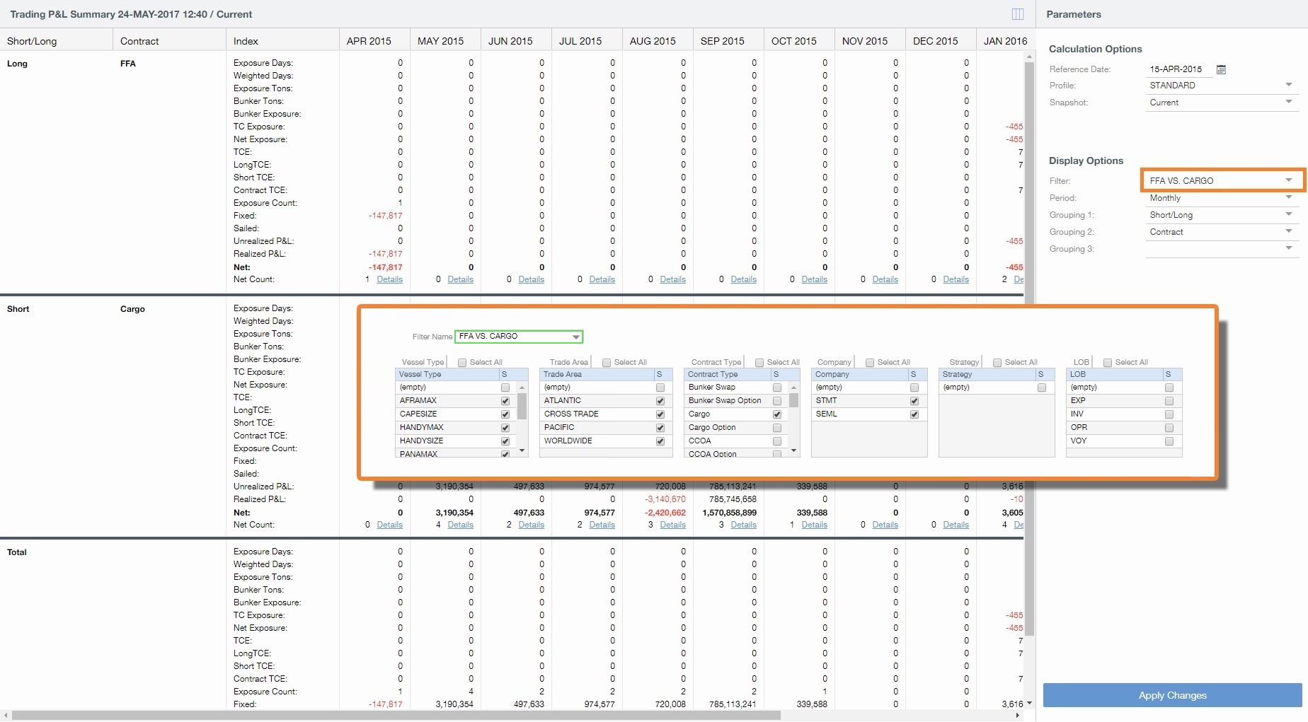Uncheck the STMT company checkbox
This screenshot has height=722, width=1308.
point(914,401)
